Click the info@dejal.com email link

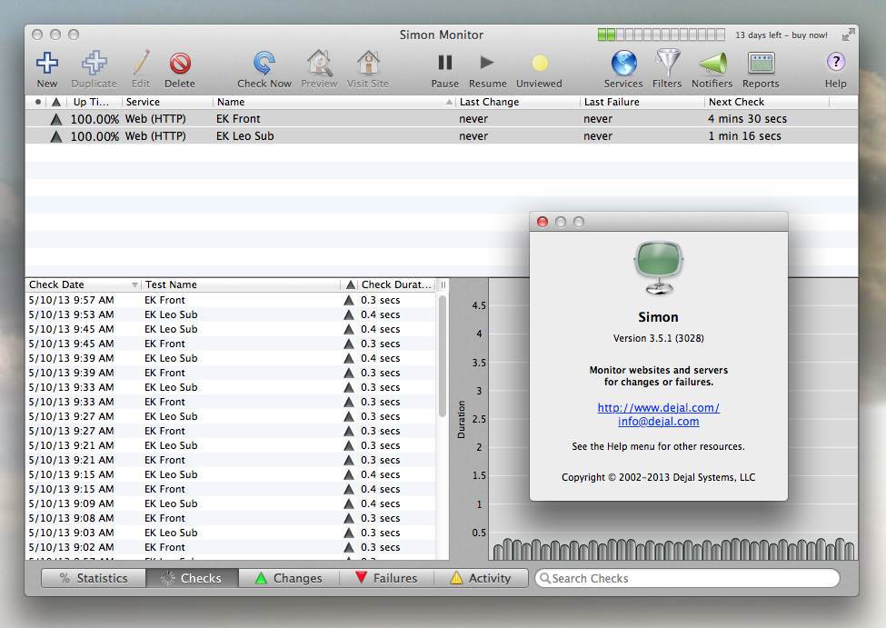coord(658,421)
